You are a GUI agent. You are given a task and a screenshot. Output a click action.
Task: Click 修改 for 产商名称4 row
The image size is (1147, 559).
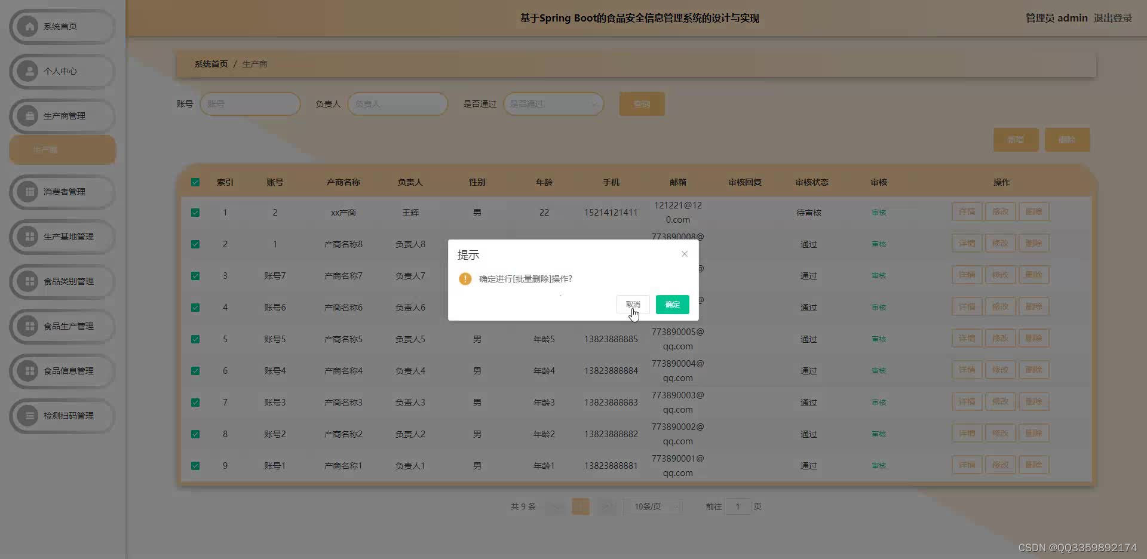(x=1000, y=370)
